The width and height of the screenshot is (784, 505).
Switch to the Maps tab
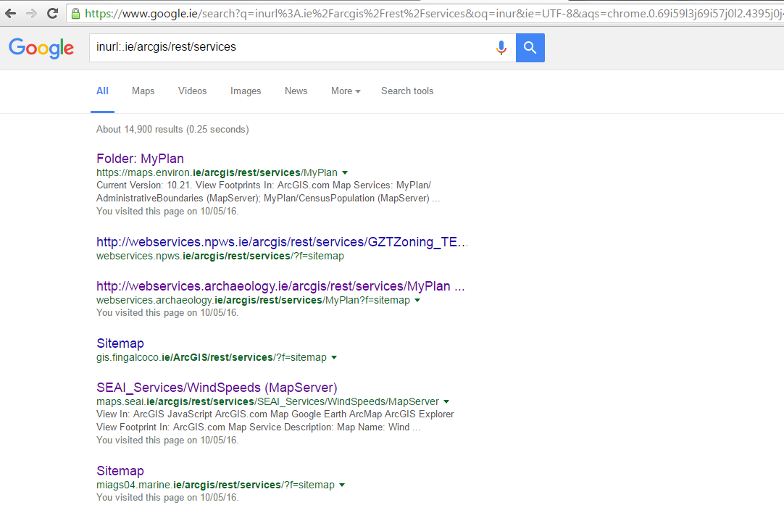pos(143,91)
